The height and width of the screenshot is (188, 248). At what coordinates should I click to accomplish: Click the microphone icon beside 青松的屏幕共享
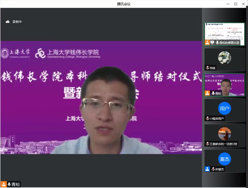pyautogui.click(x=217, y=42)
